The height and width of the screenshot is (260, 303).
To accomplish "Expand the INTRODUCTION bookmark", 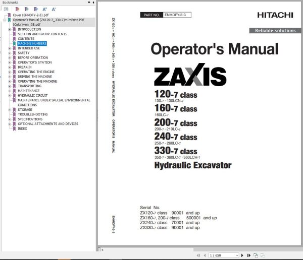I will (x=10, y=29).
